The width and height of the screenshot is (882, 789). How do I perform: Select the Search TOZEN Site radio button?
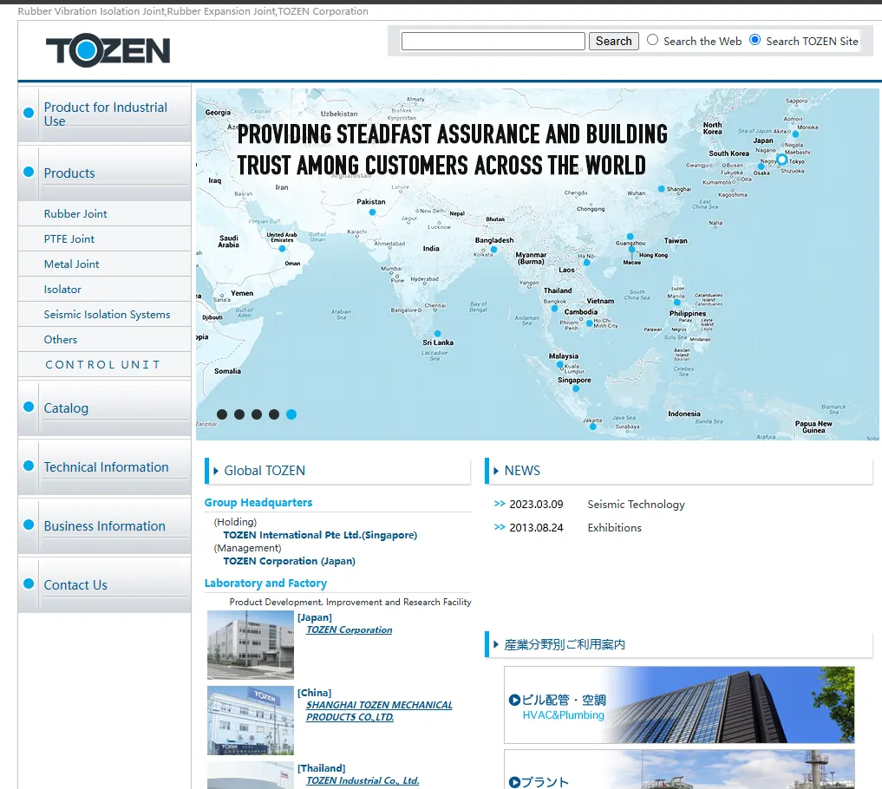755,40
